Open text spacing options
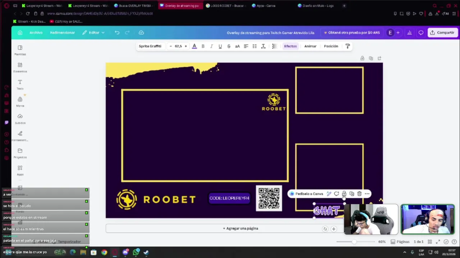This screenshot has height=258, width=460. 263,46
